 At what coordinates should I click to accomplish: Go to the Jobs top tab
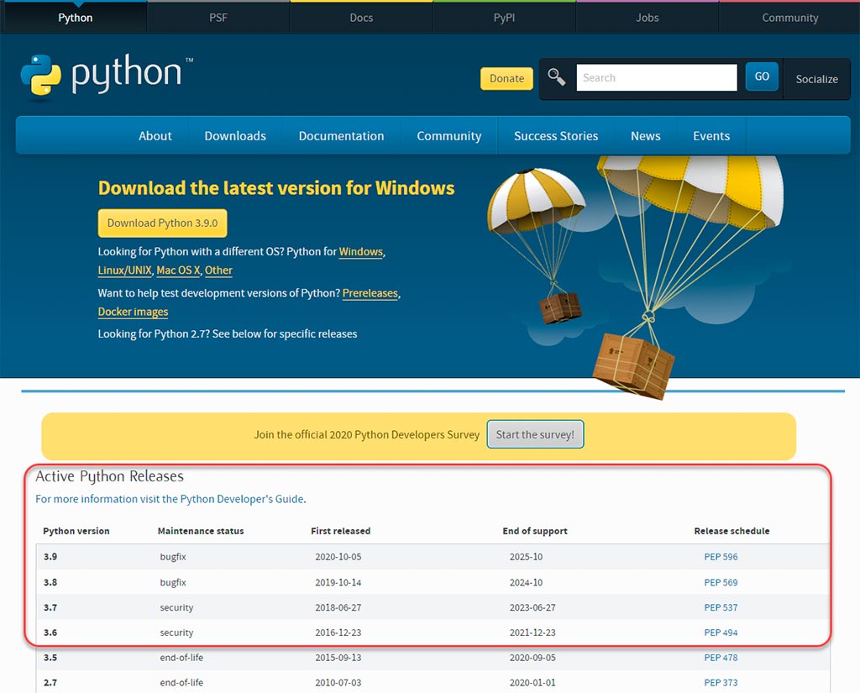(x=648, y=18)
